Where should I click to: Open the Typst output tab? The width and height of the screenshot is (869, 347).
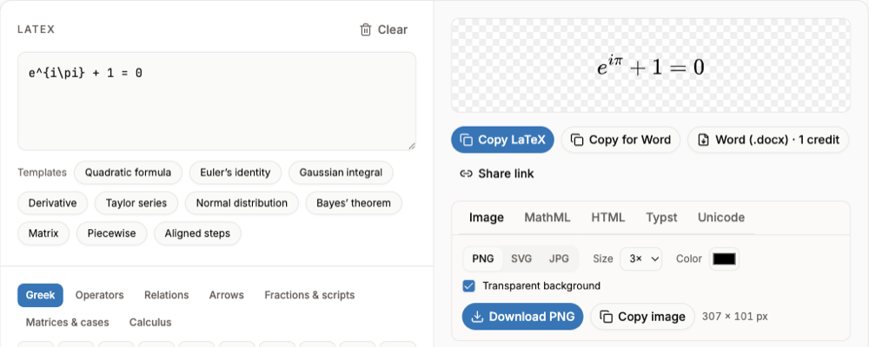(661, 218)
